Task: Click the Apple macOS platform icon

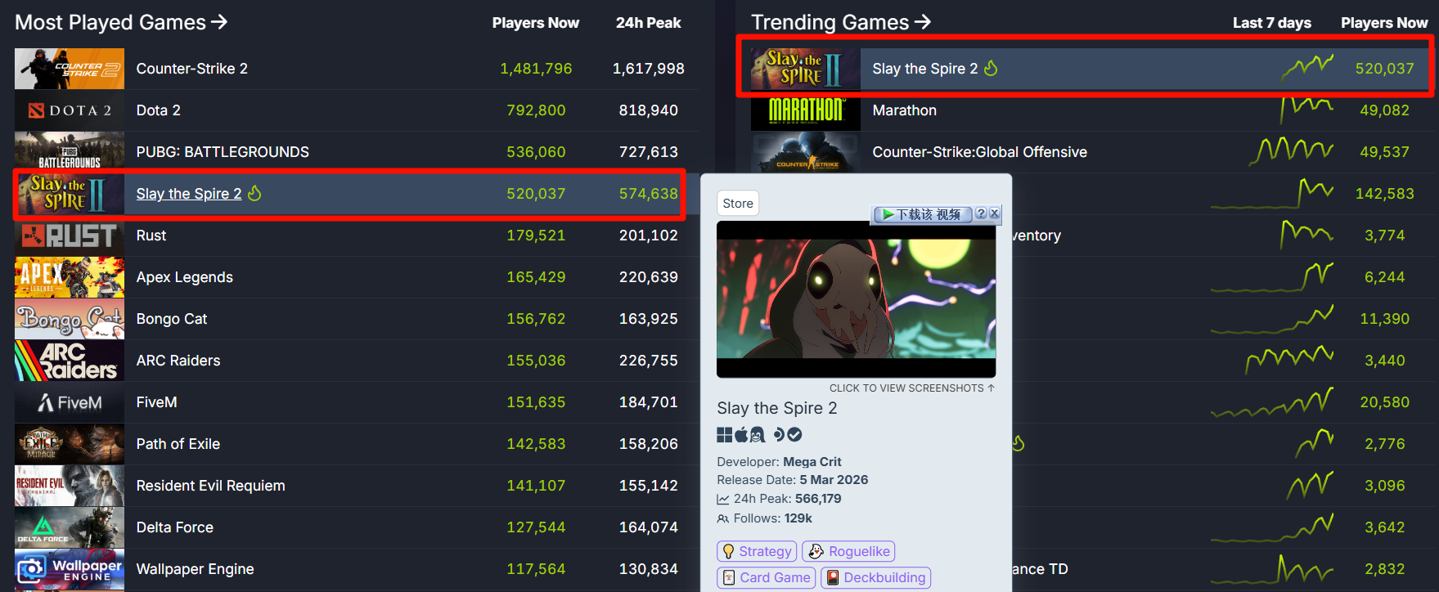Action: 741,434
